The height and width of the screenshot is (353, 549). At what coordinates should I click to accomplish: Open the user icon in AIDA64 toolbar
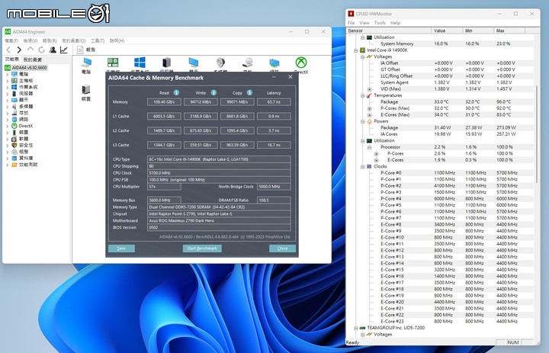(53, 50)
